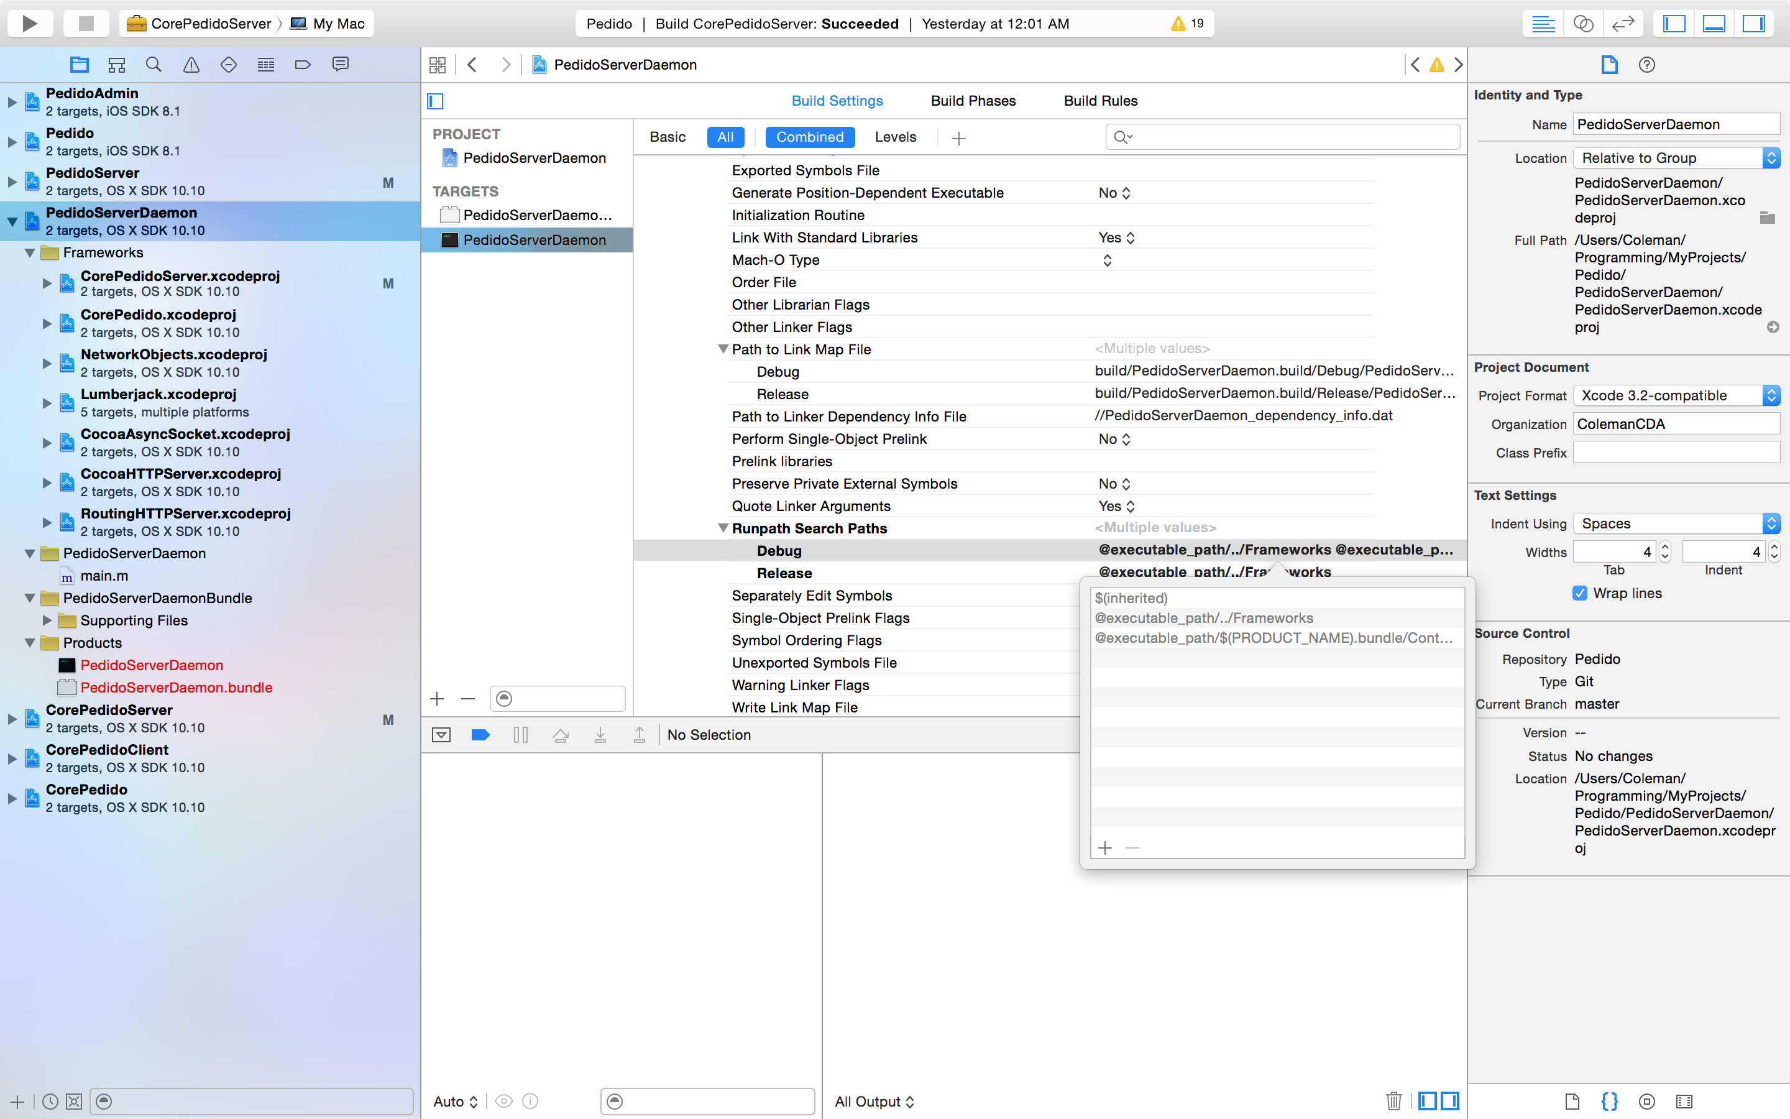The width and height of the screenshot is (1790, 1119).
Task: Select the Levels view
Action: 895,137
